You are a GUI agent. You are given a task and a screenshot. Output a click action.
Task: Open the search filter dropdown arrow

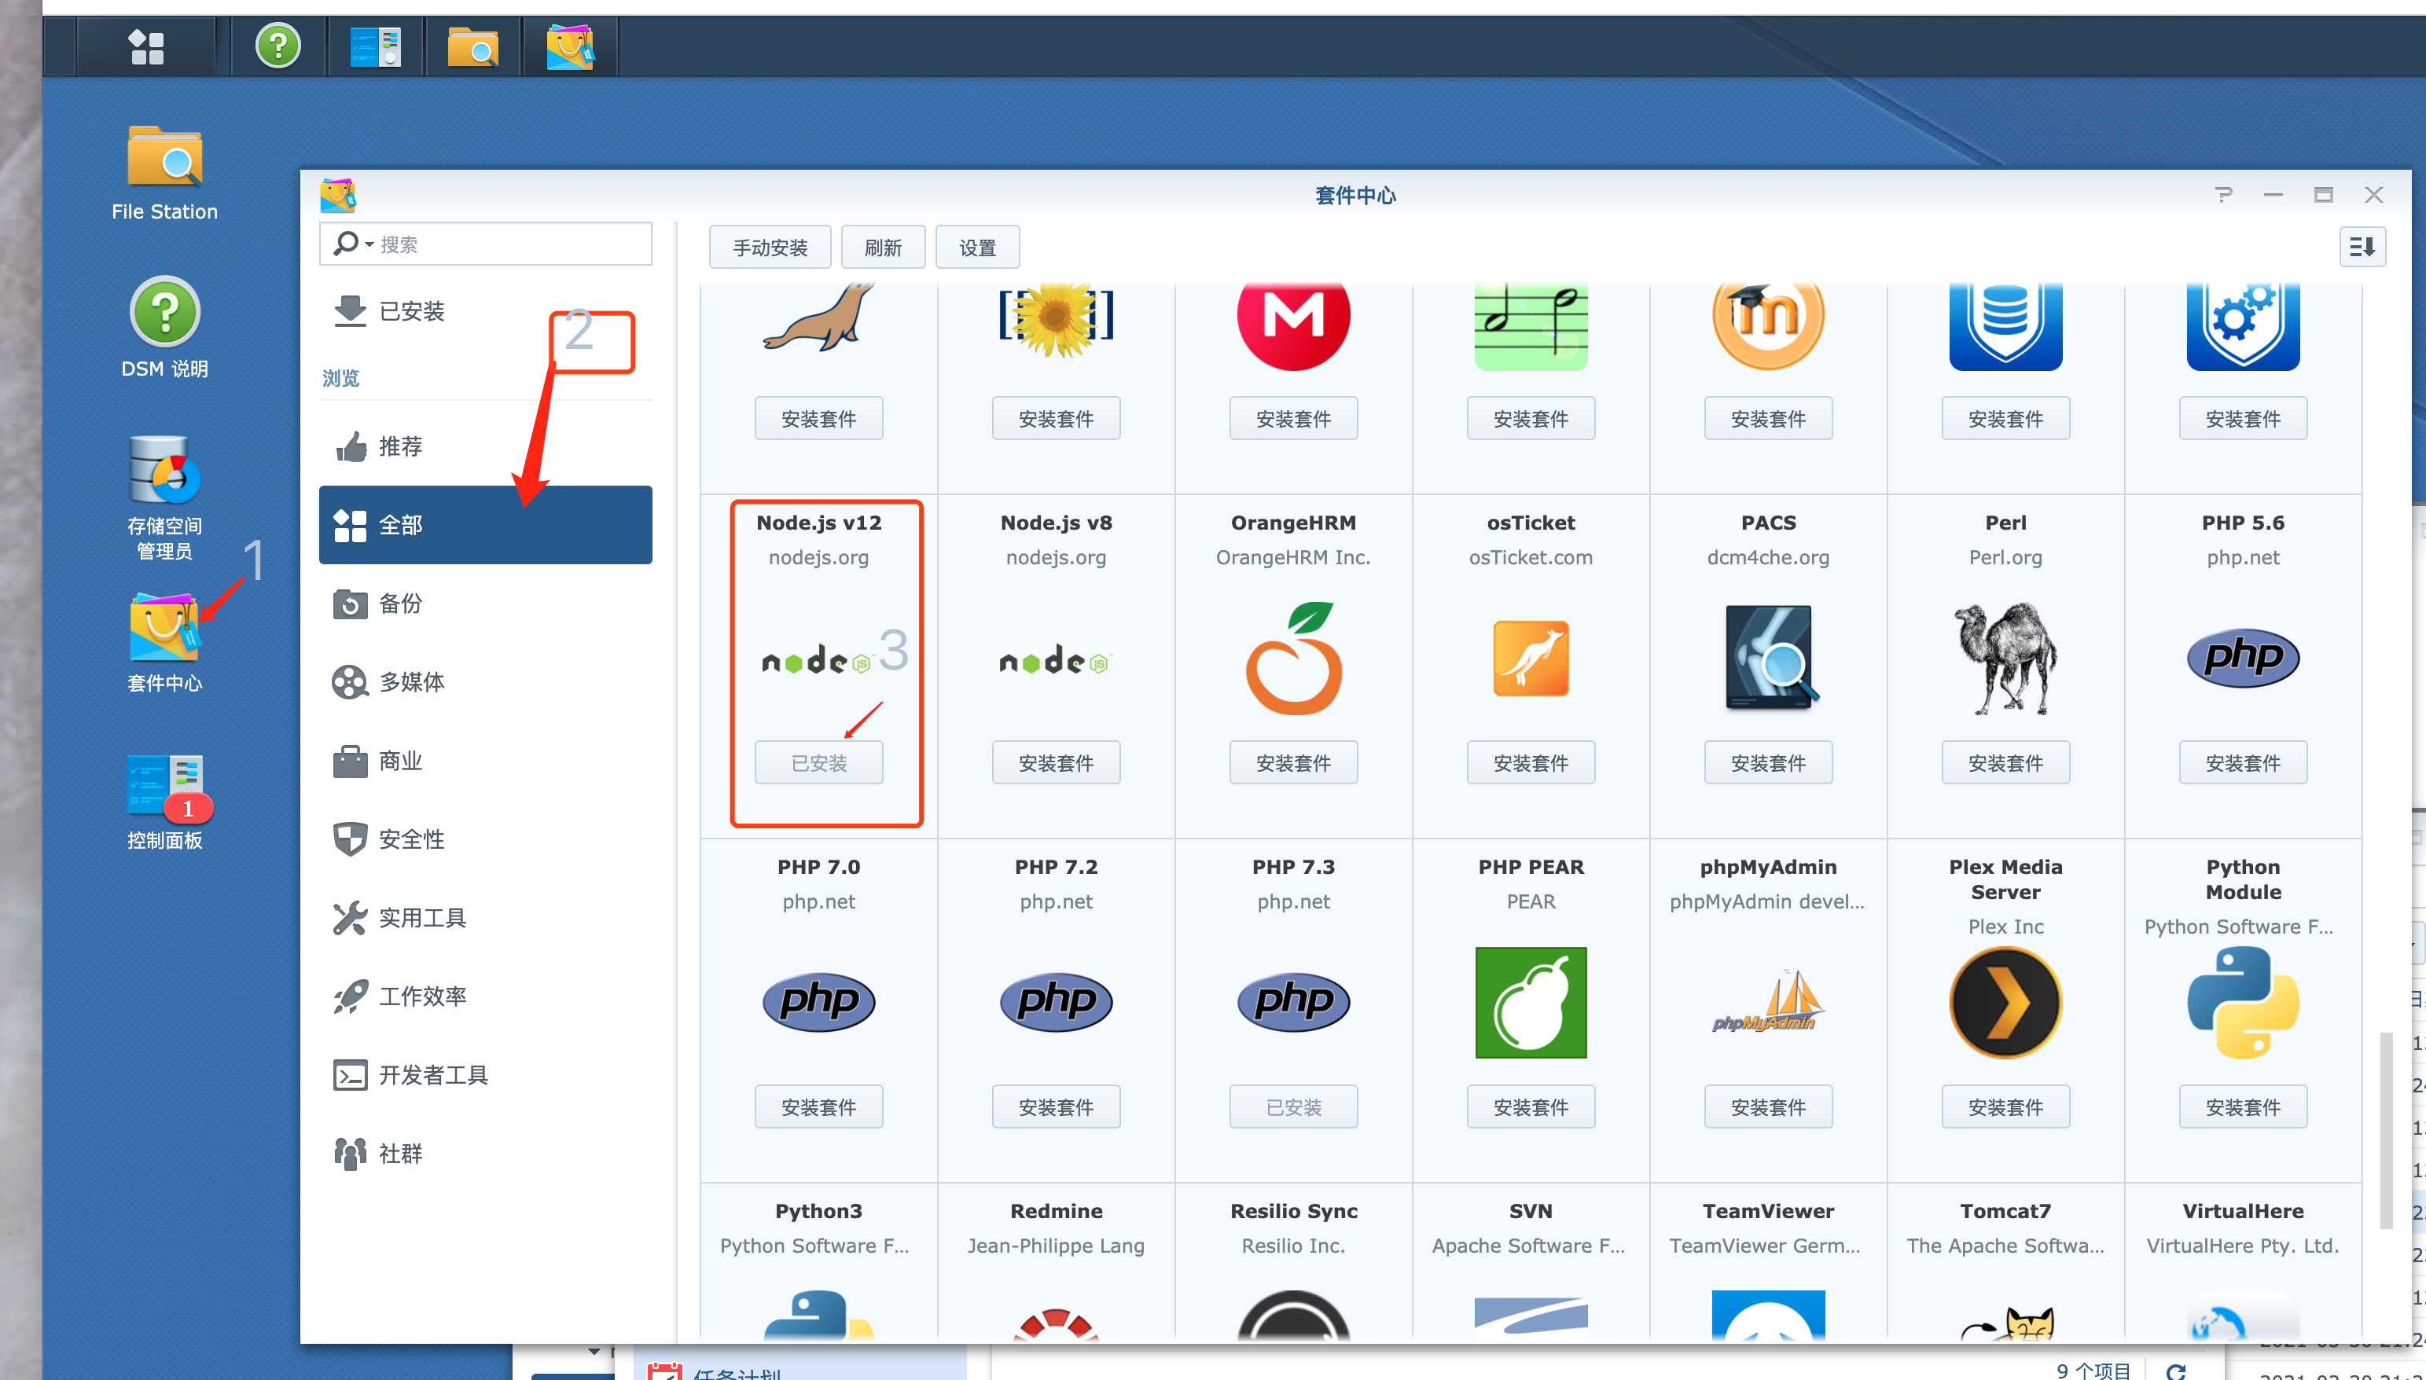pyautogui.click(x=369, y=244)
